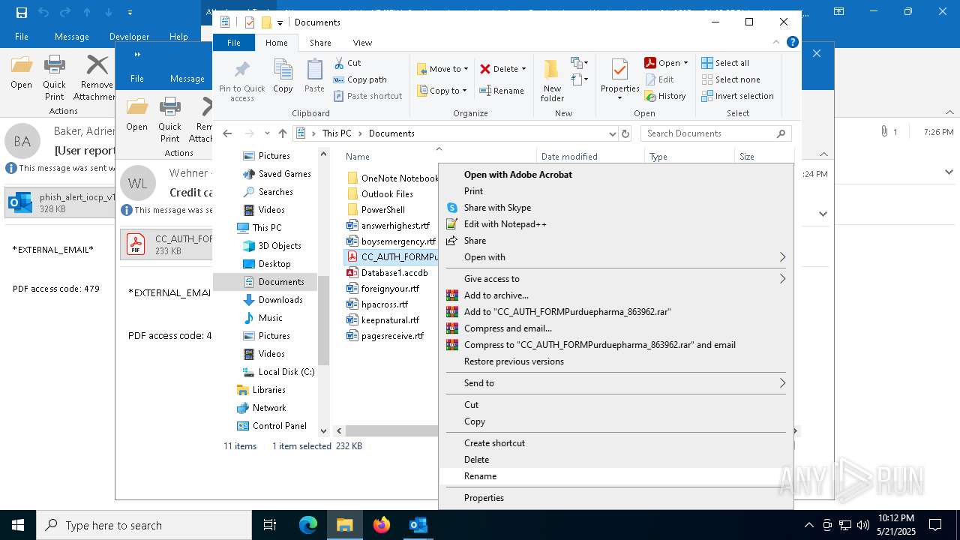This screenshot has width=960, height=540.
Task: Create a New folder from the ribbon
Action: point(552,81)
